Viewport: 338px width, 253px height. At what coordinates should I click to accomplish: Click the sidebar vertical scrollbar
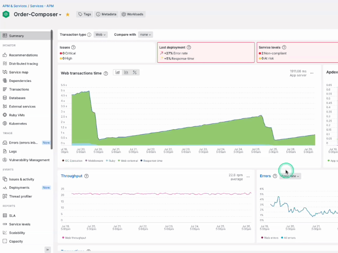coord(52,90)
